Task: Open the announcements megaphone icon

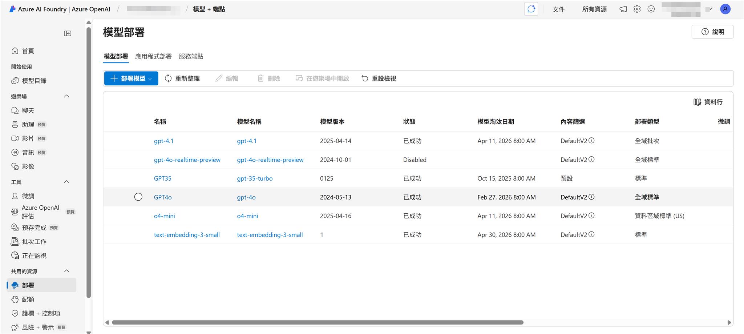Action: coord(623,9)
